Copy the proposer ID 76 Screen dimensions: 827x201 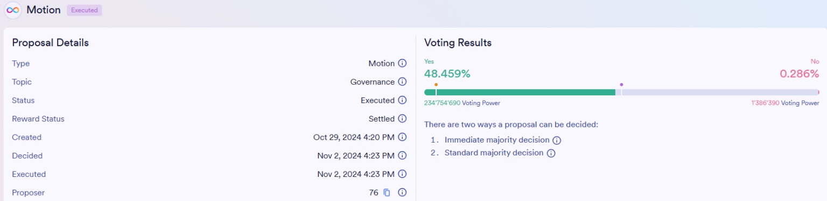click(387, 192)
